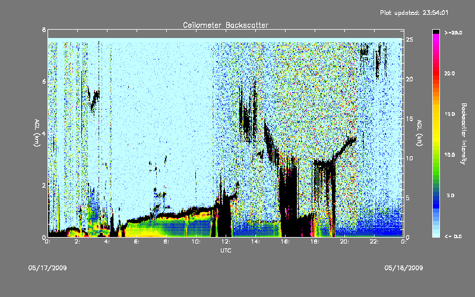Click the 2: hour tick on time axis
475x297 pixels.
point(77,242)
